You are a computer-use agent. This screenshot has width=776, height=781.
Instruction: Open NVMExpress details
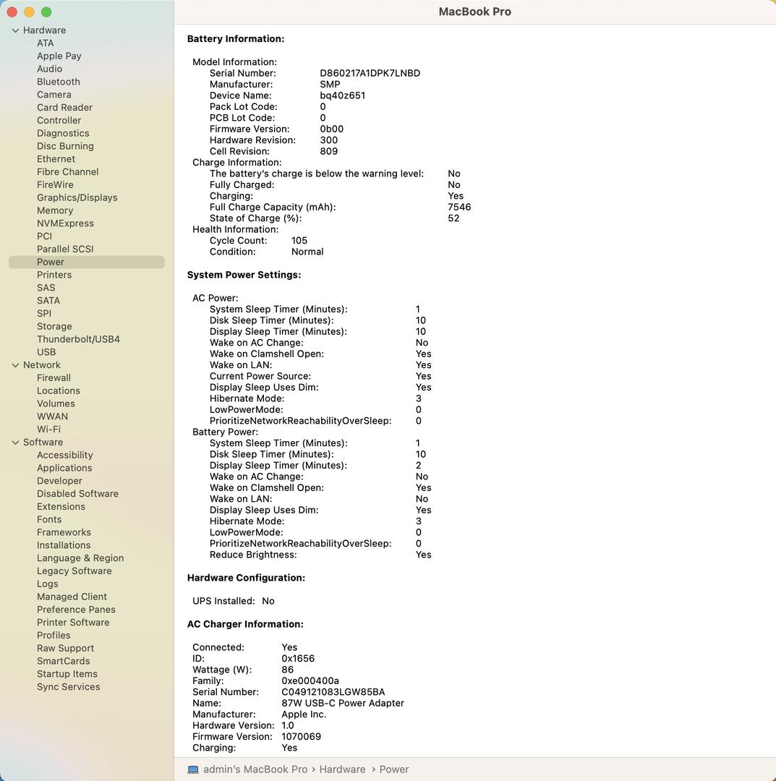point(65,223)
